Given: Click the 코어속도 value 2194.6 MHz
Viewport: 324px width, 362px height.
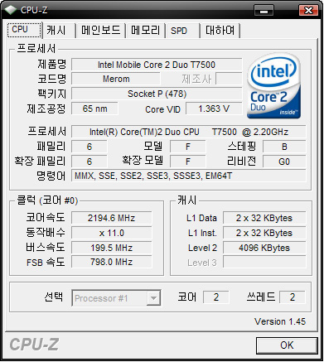Looking at the screenshot, I should pyautogui.click(x=112, y=218).
